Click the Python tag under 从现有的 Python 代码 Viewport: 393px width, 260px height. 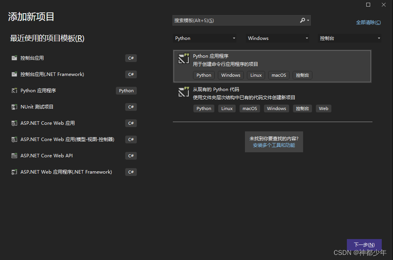point(204,108)
